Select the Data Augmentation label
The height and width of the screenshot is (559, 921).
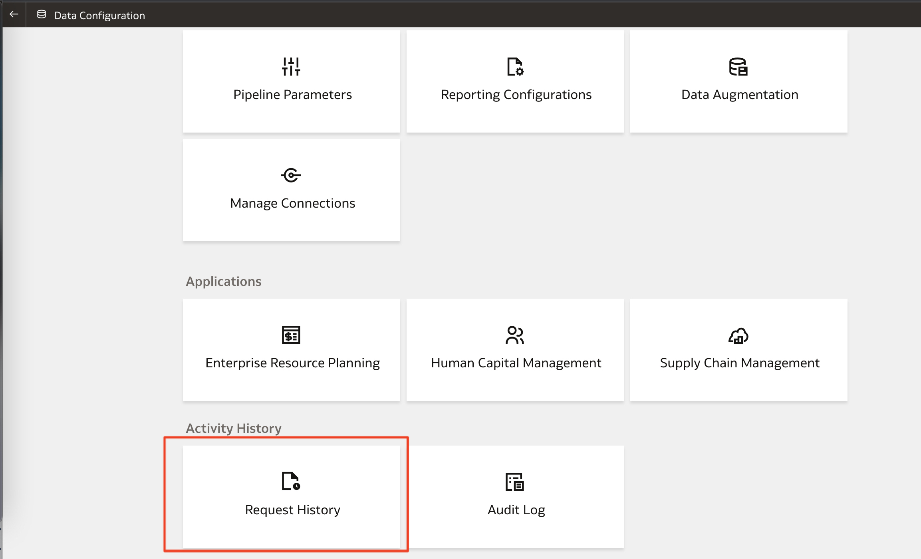[740, 95]
